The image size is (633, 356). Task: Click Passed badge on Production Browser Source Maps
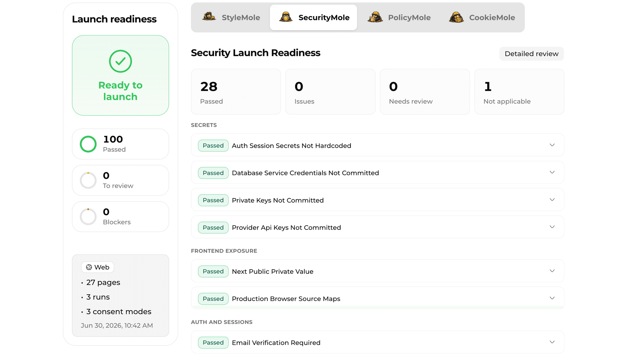click(213, 299)
